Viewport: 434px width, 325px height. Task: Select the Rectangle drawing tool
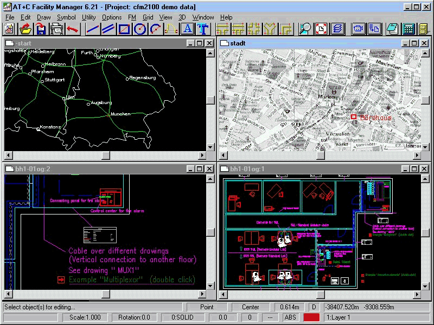[124, 29]
